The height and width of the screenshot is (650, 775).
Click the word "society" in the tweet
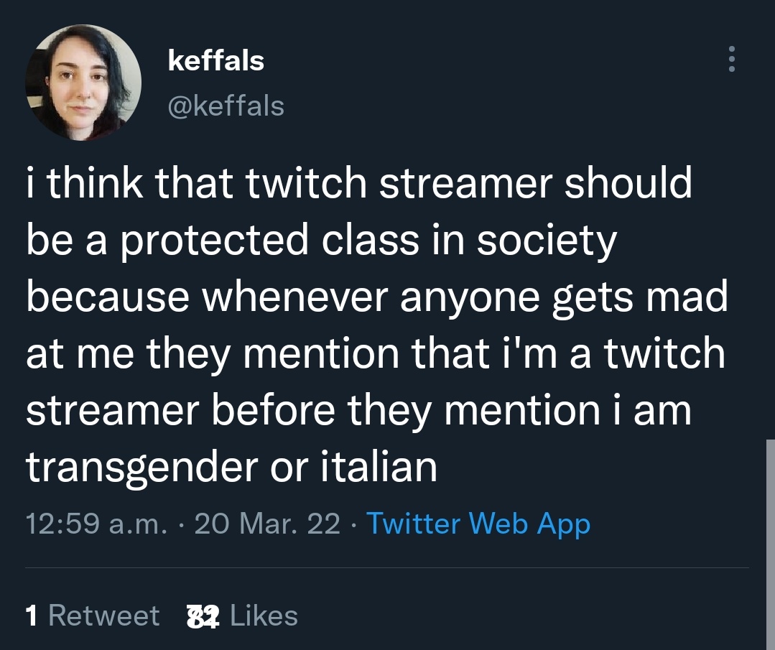tap(545, 240)
